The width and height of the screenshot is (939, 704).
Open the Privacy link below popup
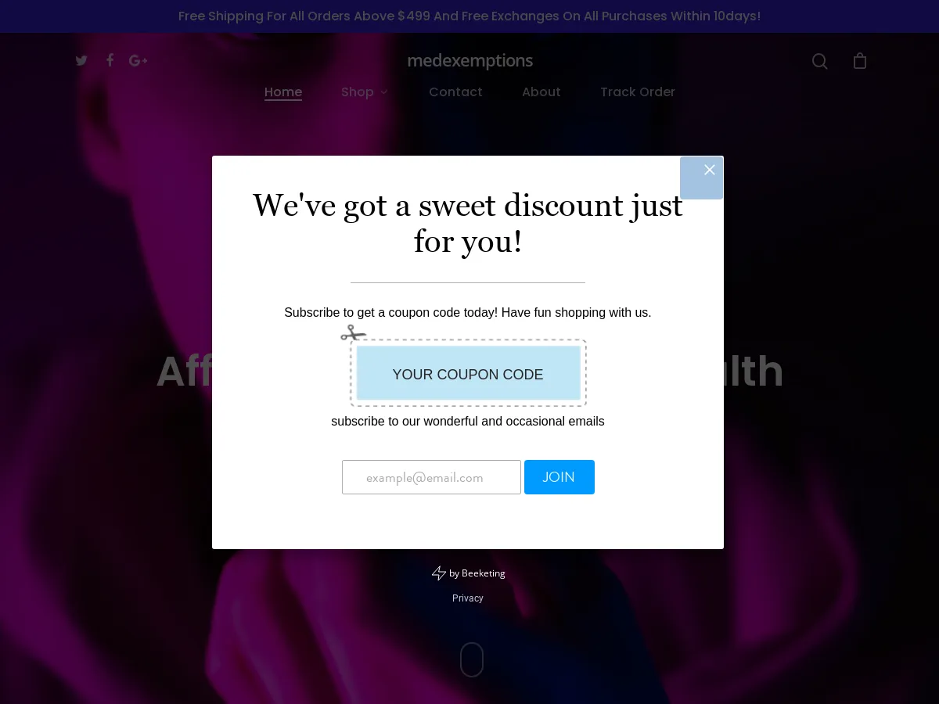tap(468, 598)
